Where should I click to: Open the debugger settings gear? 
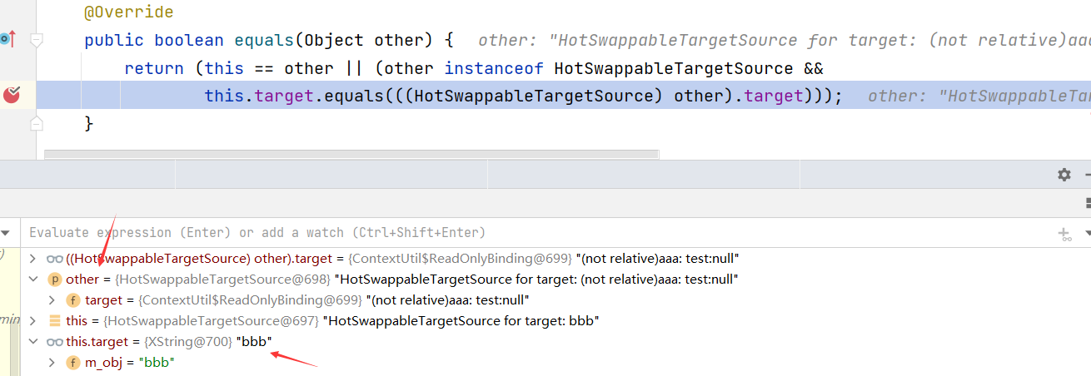point(1064,175)
